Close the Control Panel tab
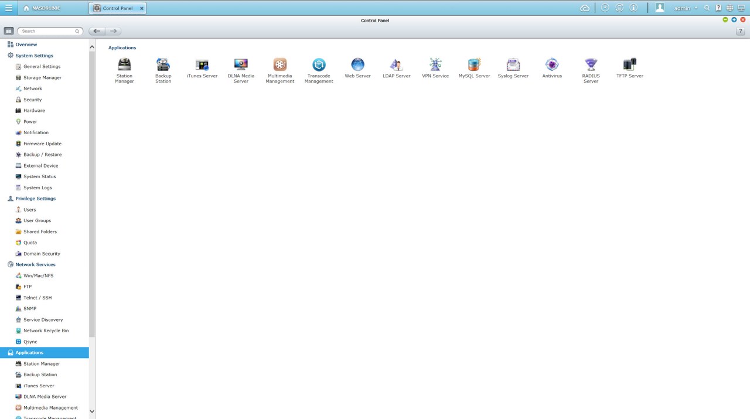750x419 pixels. pyautogui.click(x=142, y=8)
